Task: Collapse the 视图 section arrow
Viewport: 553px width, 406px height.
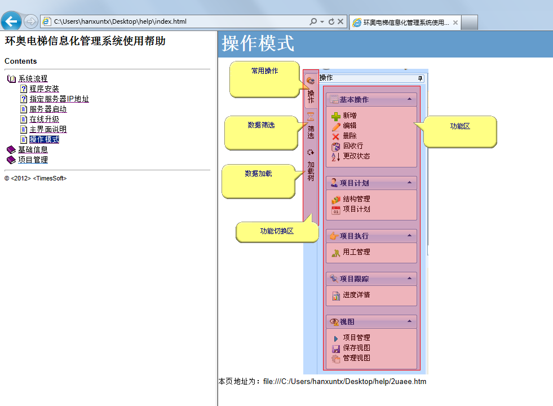Action: pos(409,321)
